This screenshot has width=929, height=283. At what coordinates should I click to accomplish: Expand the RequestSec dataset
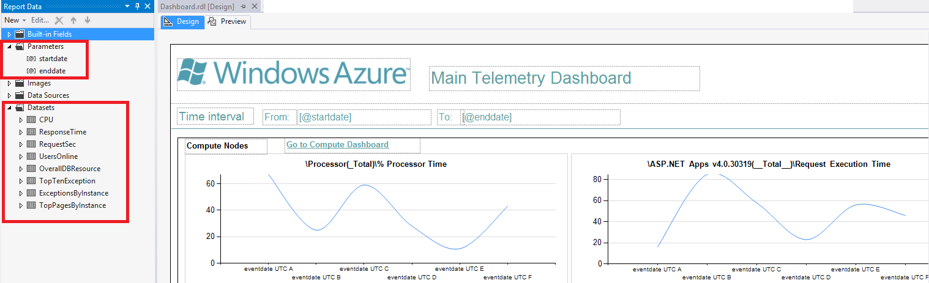tap(21, 144)
